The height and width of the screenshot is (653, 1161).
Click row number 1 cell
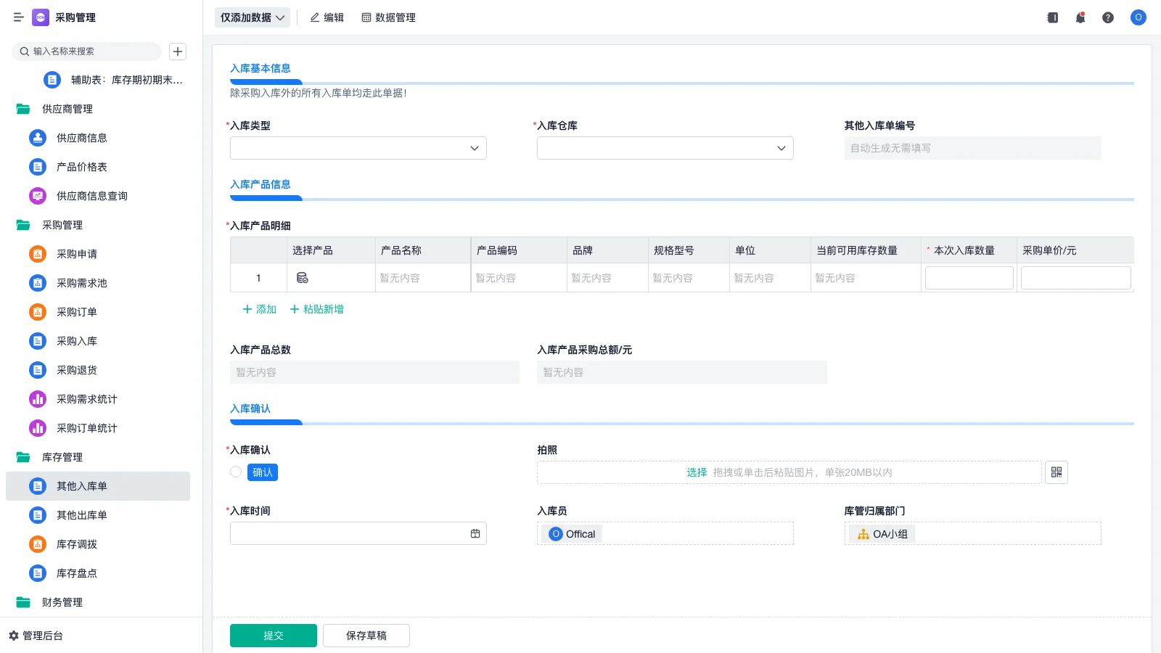pyautogui.click(x=258, y=278)
